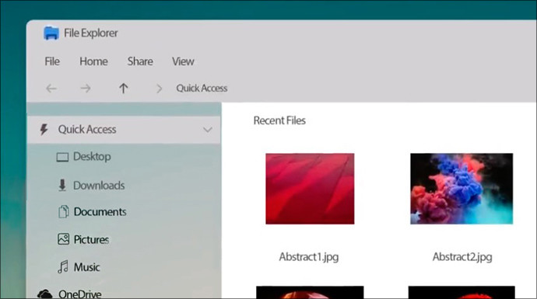
Task: Select Quick Access in the sidebar
Action: tap(124, 130)
